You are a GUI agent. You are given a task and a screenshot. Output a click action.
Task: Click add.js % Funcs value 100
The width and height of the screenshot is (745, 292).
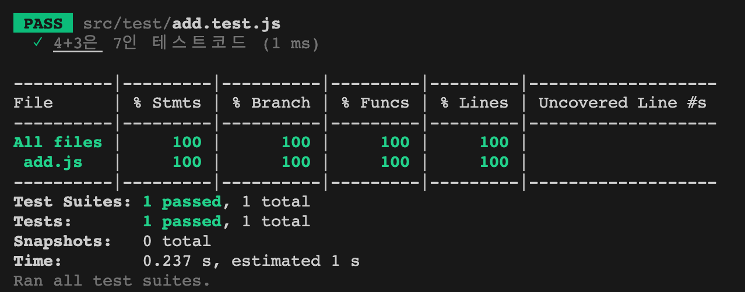pos(395,162)
